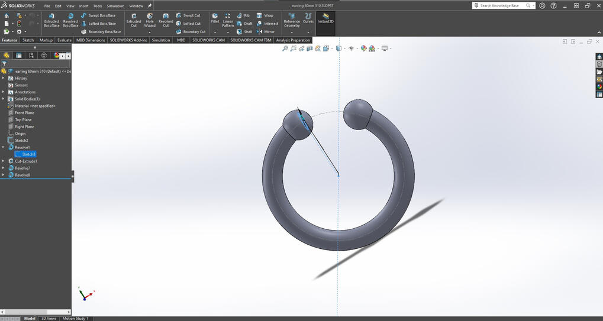
Task: Toggle the Instant3D button
Action: tap(325, 18)
